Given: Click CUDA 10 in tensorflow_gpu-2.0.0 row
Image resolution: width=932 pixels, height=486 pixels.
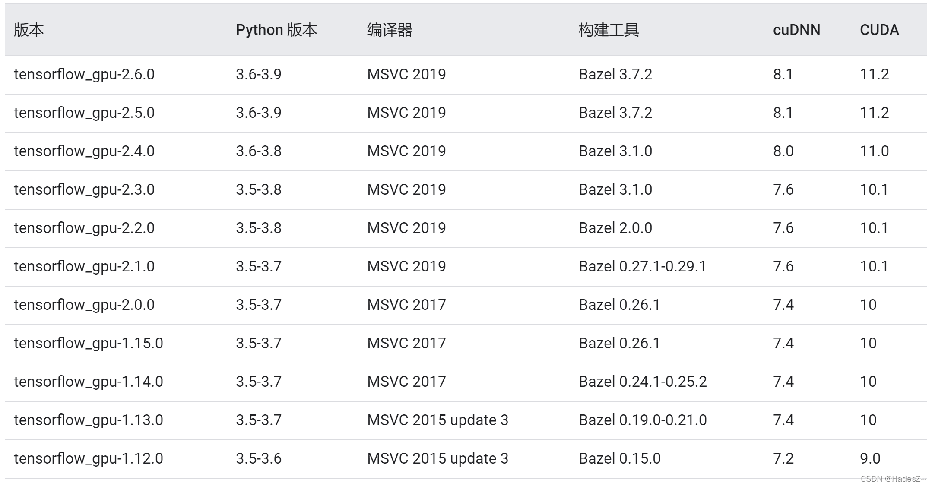Looking at the screenshot, I should point(868,305).
